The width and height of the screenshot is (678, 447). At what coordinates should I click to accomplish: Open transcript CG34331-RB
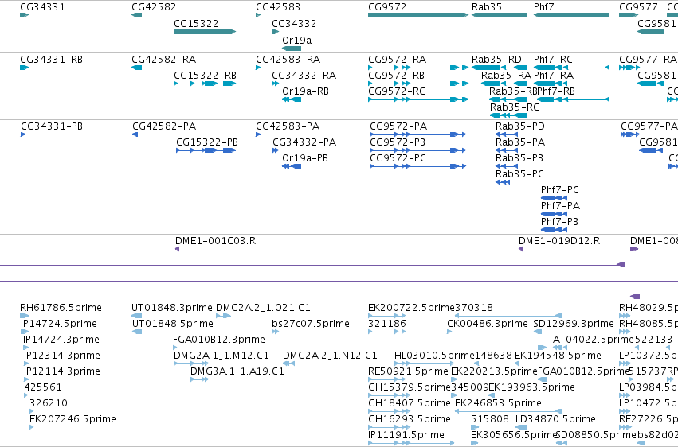click(x=51, y=60)
